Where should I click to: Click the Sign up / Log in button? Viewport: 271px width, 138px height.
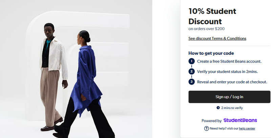[229, 97]
